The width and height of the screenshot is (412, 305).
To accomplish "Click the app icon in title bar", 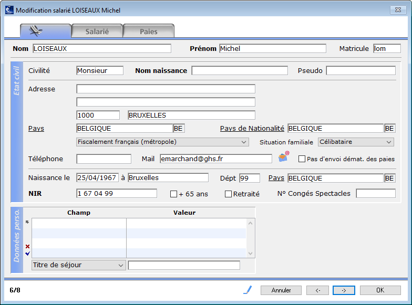I will point(9,10).
